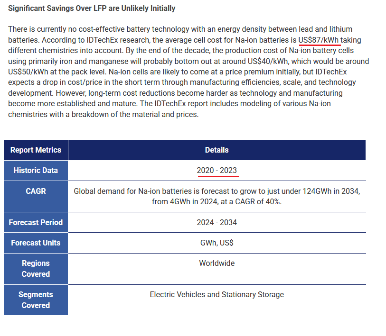This screenshot has width=386, height=336.
Task: Click the underlined US$87/kWh text
Action: tap(319, 40)
